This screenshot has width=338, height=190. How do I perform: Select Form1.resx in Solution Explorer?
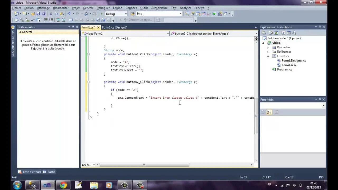point(289,65)
